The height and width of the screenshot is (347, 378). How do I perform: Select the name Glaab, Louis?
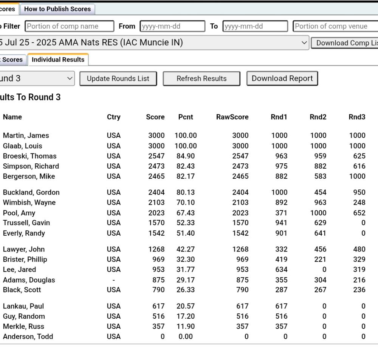tap(23, 146)
